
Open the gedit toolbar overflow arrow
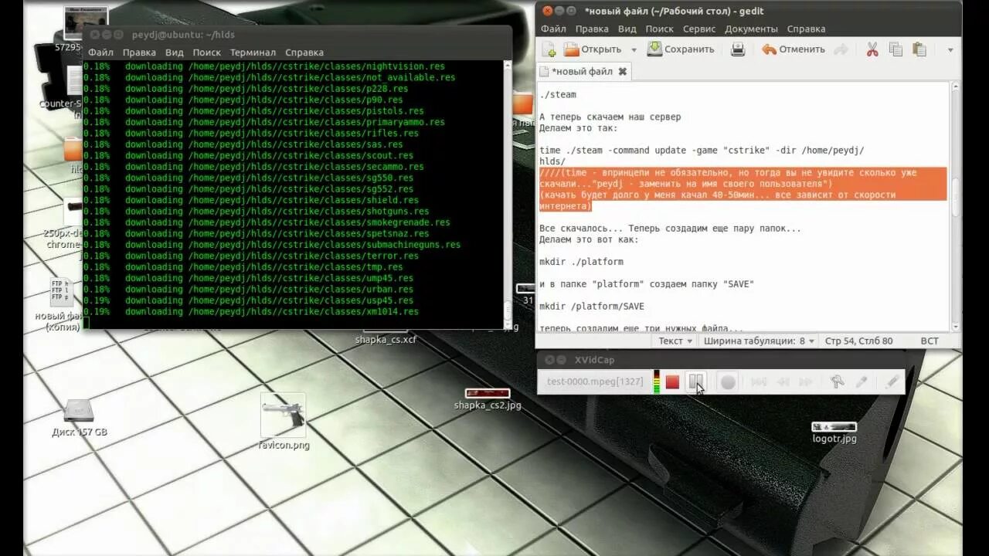pos(950,49)
